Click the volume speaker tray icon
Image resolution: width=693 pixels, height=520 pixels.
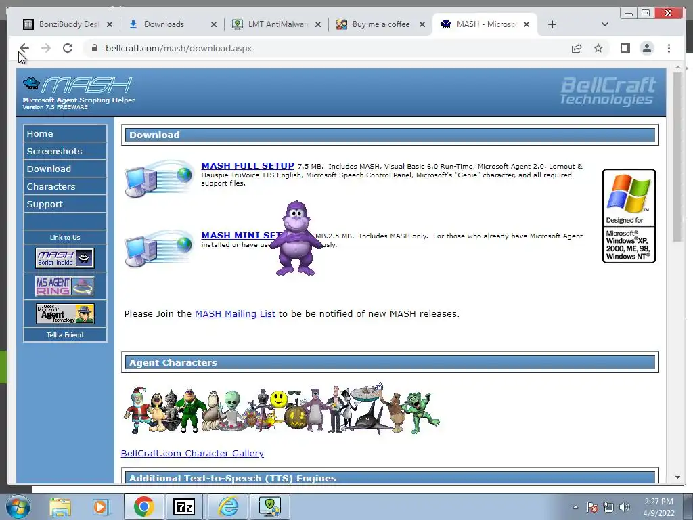pos(625,507)
